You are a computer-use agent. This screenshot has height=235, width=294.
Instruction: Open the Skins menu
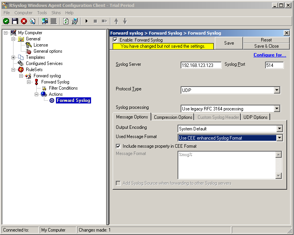pyautogui.click(x=56, y=13)
